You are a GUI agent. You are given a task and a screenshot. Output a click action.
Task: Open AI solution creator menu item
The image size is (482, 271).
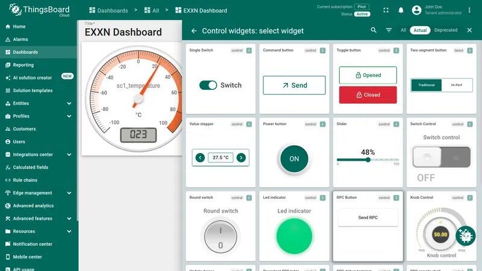[x=39, y=78]
